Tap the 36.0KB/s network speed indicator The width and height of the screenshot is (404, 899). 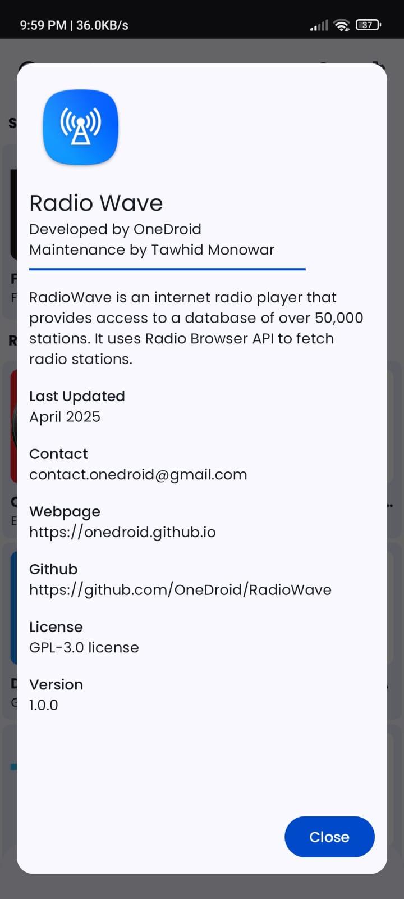point(102,25)
